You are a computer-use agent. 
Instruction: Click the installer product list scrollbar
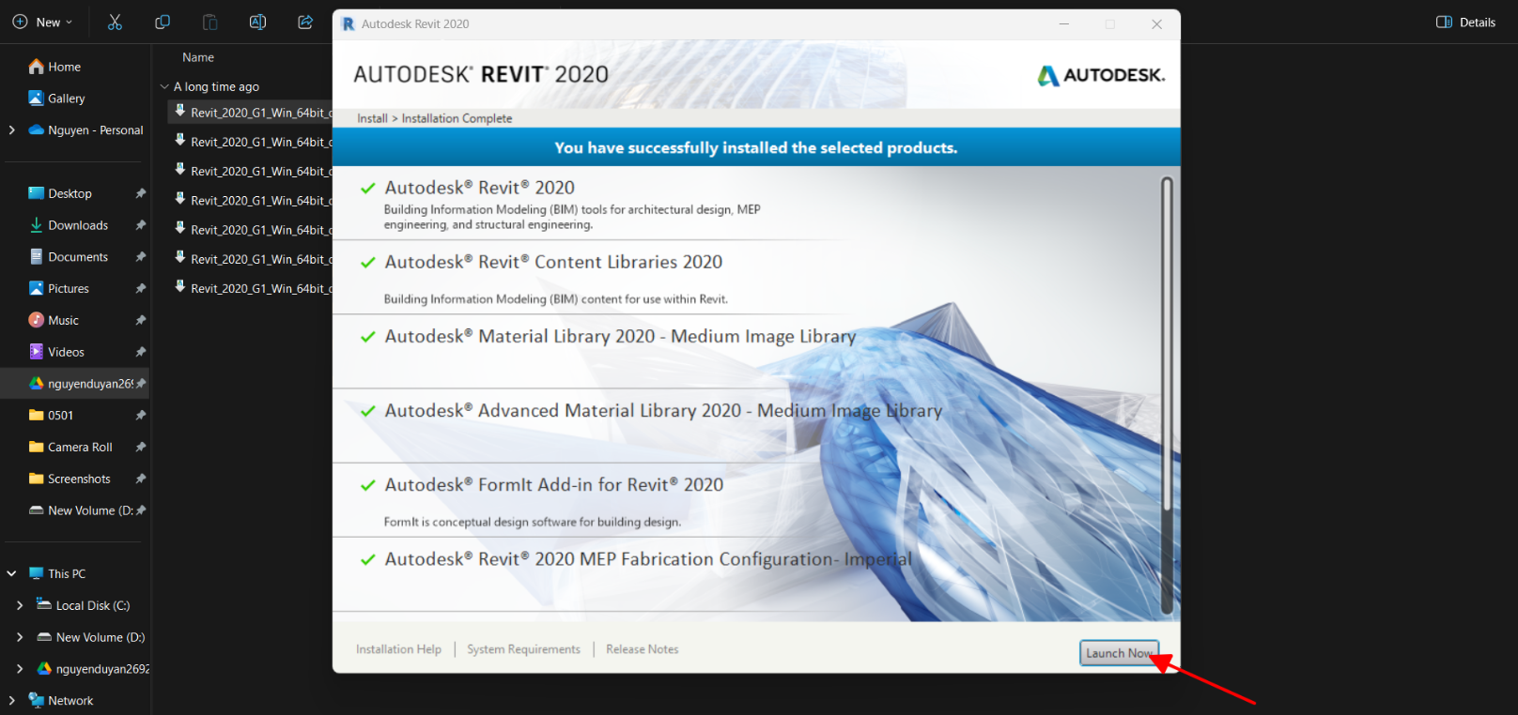point(1167,394)
